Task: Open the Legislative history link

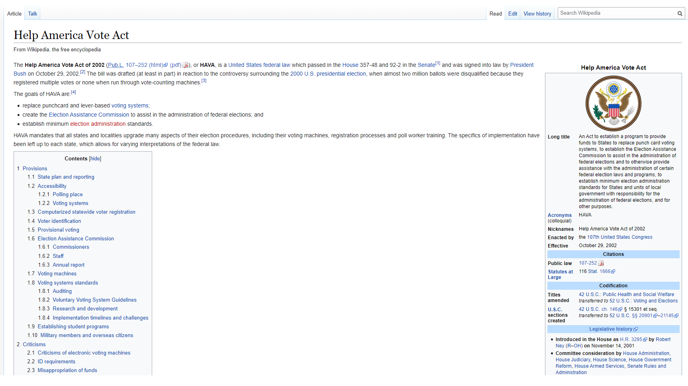Action: (x=611, y=329)
